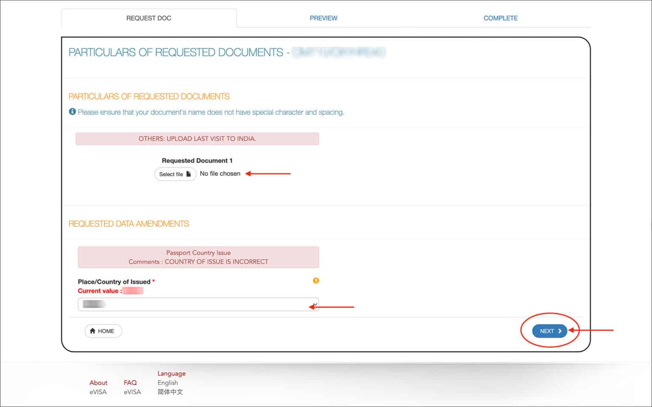Switch to the COMPLETE tab
The image size is (652, 407).
(500, 18)
